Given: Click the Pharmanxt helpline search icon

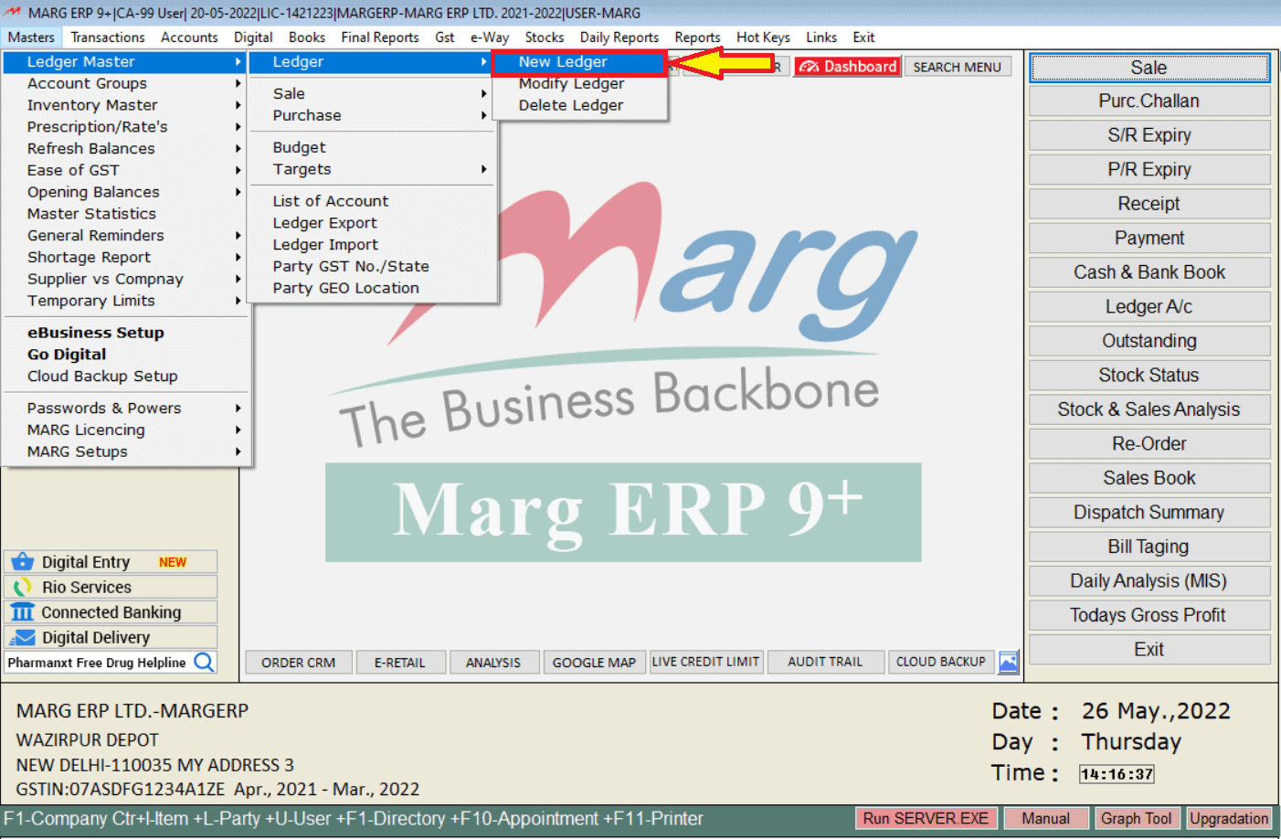Looking at the screenshot, I should pyautogui.click(x=205, y=663).
